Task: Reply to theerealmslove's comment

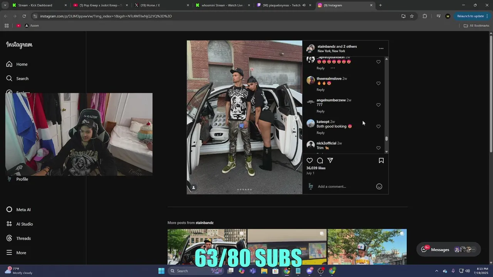Action: coord(320,90)
